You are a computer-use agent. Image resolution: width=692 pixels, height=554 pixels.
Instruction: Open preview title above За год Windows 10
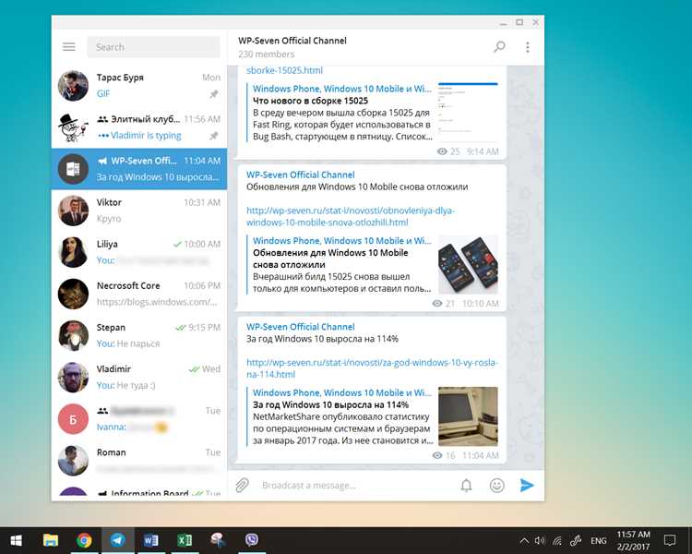click(x=342, y=392)
